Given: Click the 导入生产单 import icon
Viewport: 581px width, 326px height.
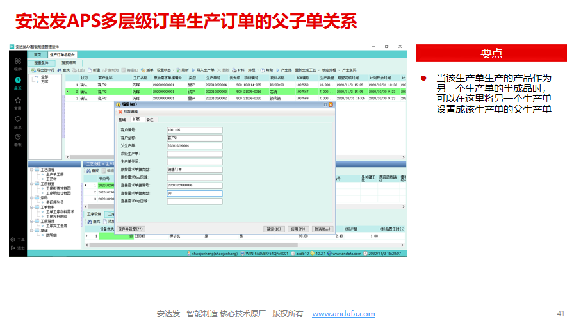Looking at the screenshot, I should click(x=193, y=70).
